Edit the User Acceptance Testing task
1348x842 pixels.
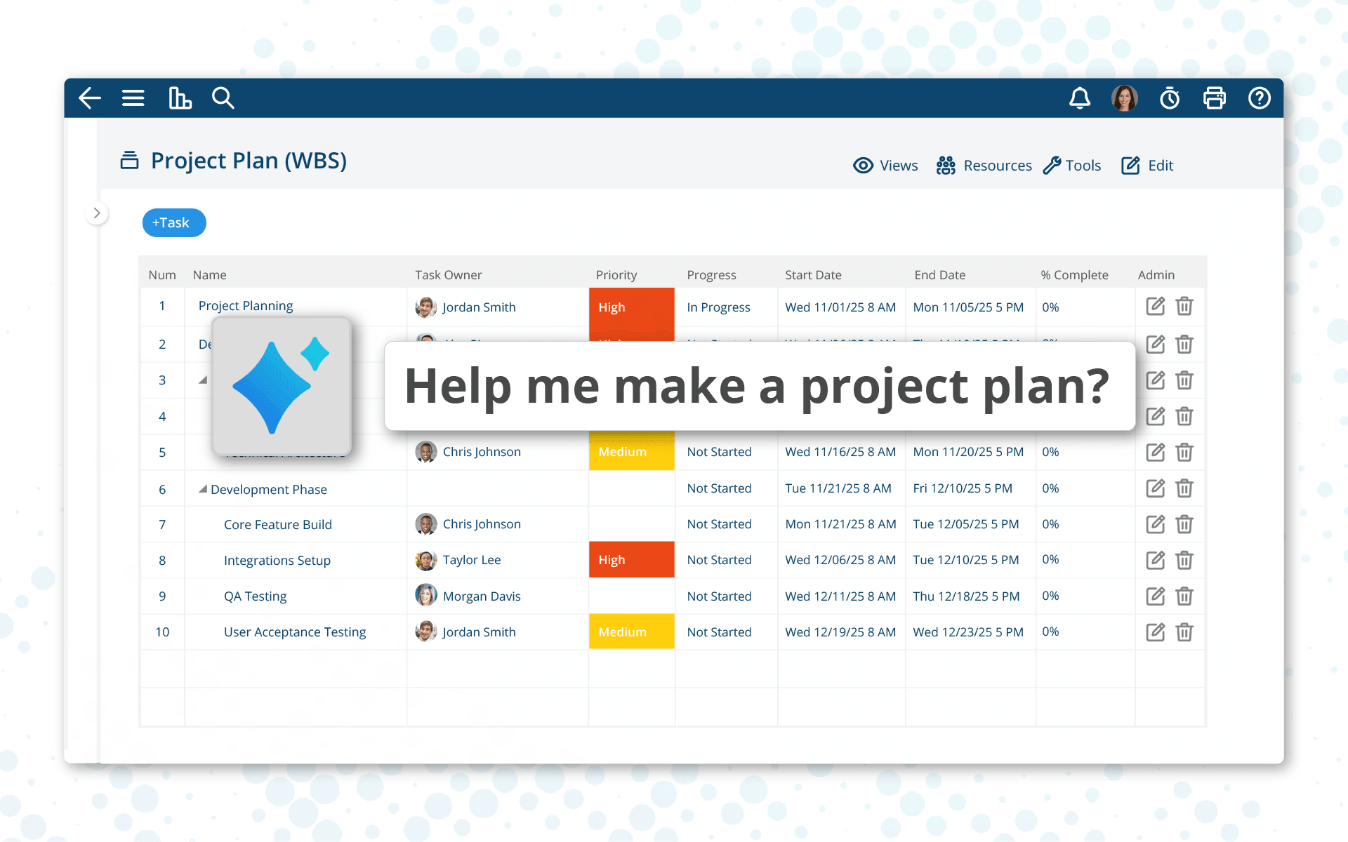(x=1156, y=632)
